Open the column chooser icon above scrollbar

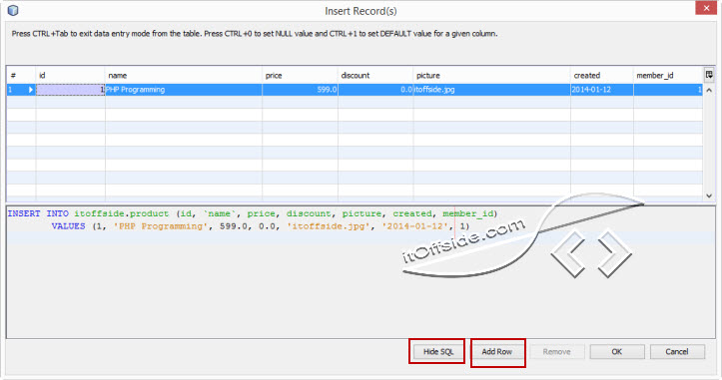[709, 75]
